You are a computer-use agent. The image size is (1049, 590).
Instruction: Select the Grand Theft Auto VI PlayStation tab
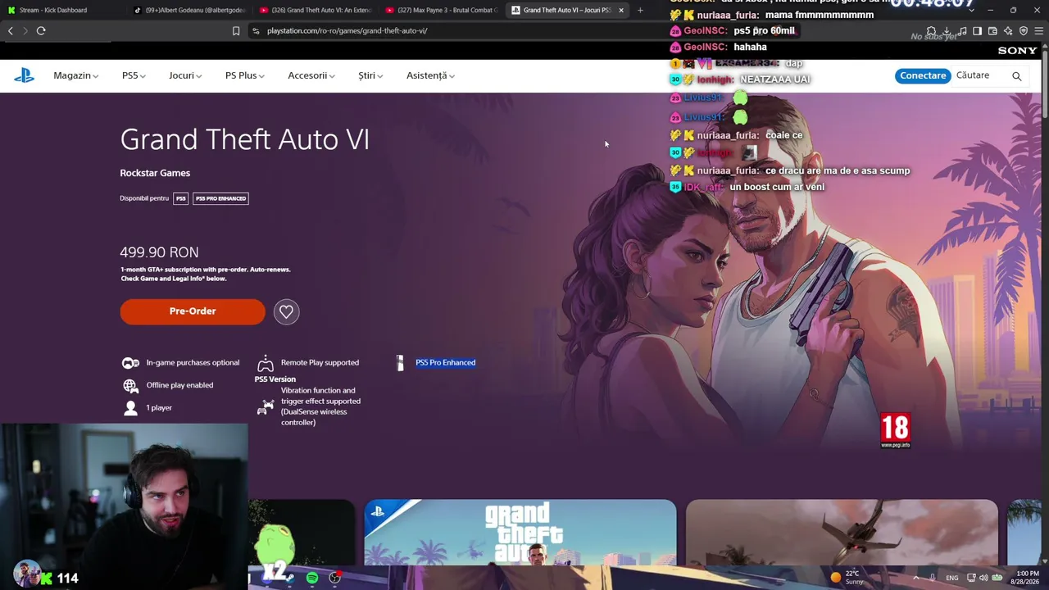coord(568,10)
